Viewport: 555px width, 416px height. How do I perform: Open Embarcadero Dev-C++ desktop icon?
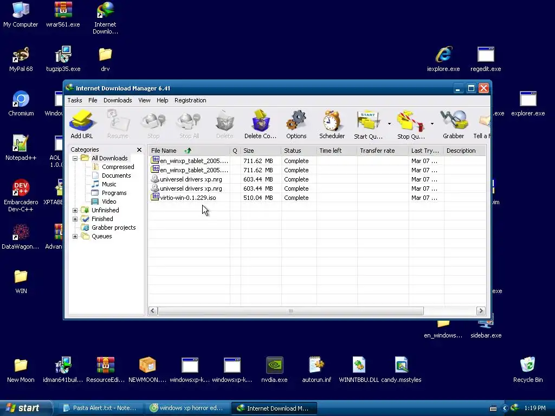(21, 196)
